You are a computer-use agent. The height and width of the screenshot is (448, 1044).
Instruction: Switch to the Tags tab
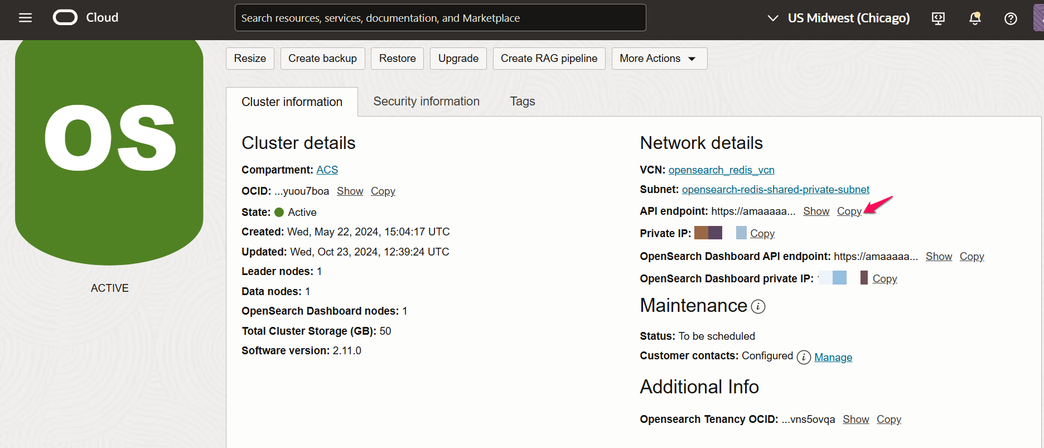pos(522,102)
